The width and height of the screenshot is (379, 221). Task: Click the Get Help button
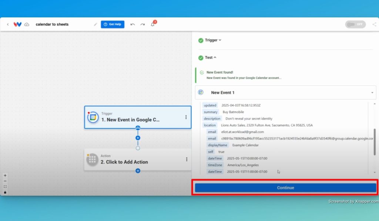click(113, 24)
